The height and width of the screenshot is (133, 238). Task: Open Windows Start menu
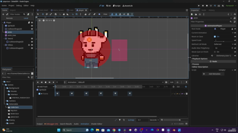click(59, 130)
